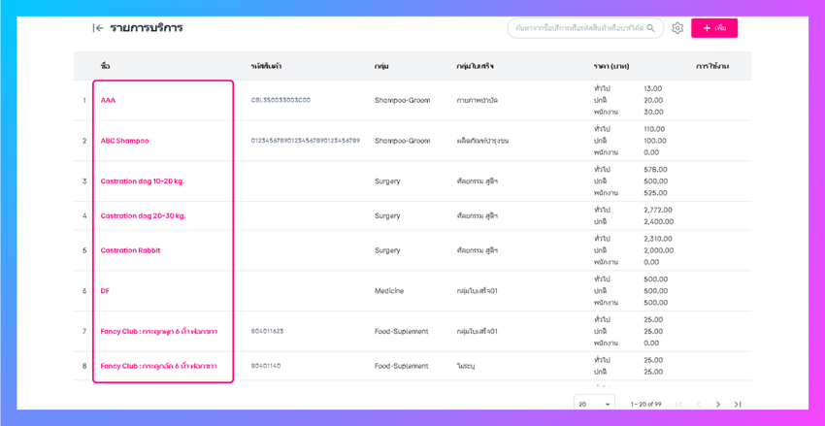This screenshot has width=825, height=426.
Task: Jump to the last page arrow
Action: click(738, 404)
